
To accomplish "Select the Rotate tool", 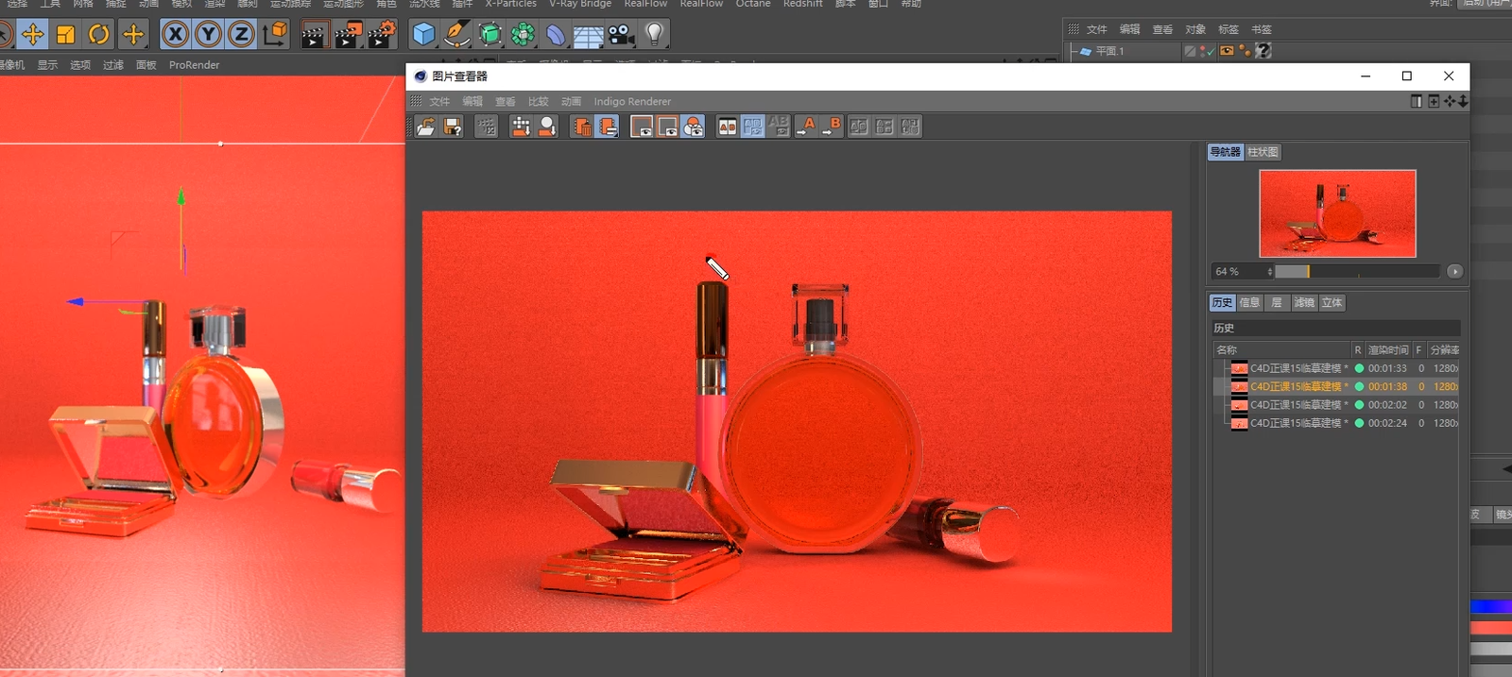I will [x=99, y=35].
